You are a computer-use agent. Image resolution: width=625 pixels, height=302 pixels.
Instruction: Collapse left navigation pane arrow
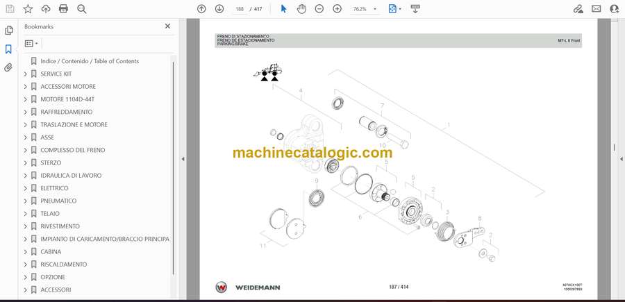[183, 159]
